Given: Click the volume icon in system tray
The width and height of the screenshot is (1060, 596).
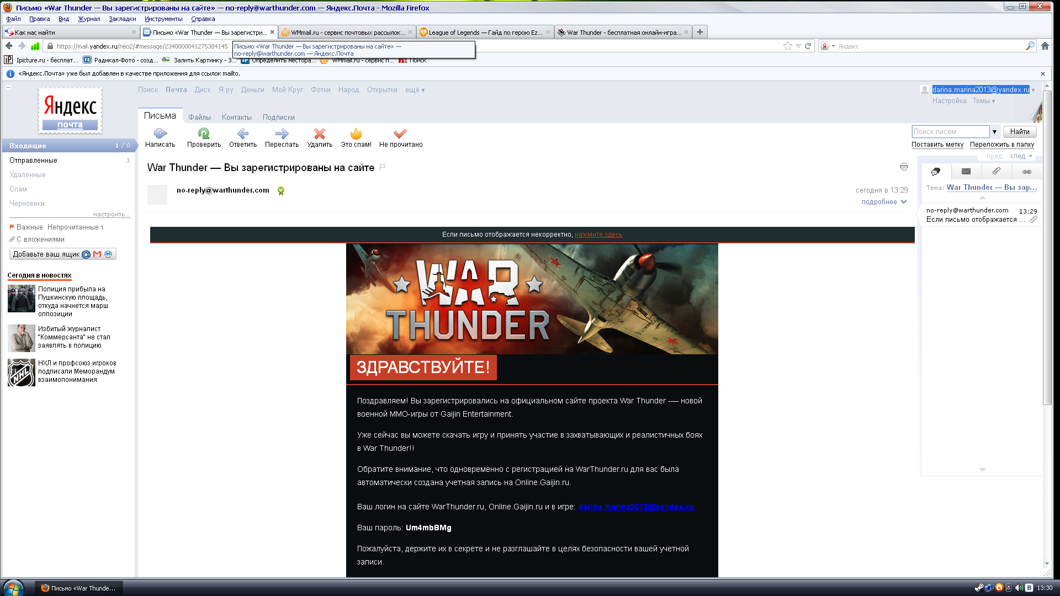Looking at the screenshot, I should pos(1019,588).
